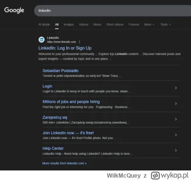The image size is (191, 180).
Task: Open the Zarejestruj się sitelink
Action: pyautogui.click(x=55, y=117)
